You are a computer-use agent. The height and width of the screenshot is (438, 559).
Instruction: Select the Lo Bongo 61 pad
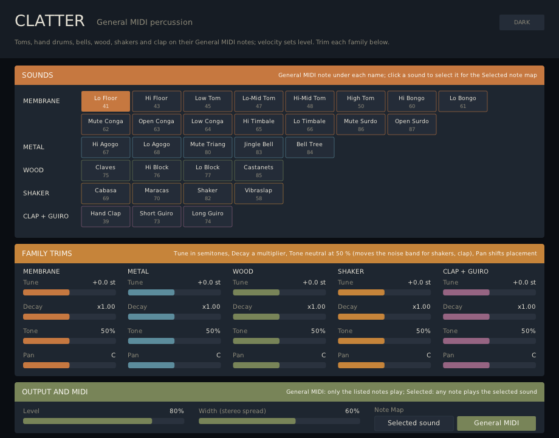[x=463, y=101]
